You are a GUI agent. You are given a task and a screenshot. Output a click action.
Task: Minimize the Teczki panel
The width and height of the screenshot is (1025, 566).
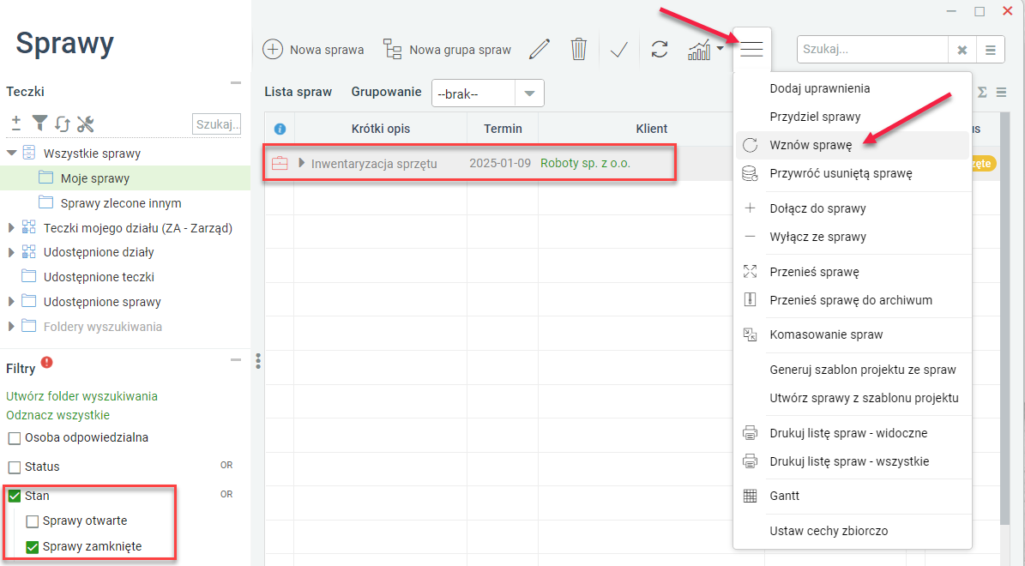(236, 83)
